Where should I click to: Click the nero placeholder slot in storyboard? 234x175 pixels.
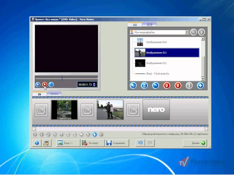[156, 110]
